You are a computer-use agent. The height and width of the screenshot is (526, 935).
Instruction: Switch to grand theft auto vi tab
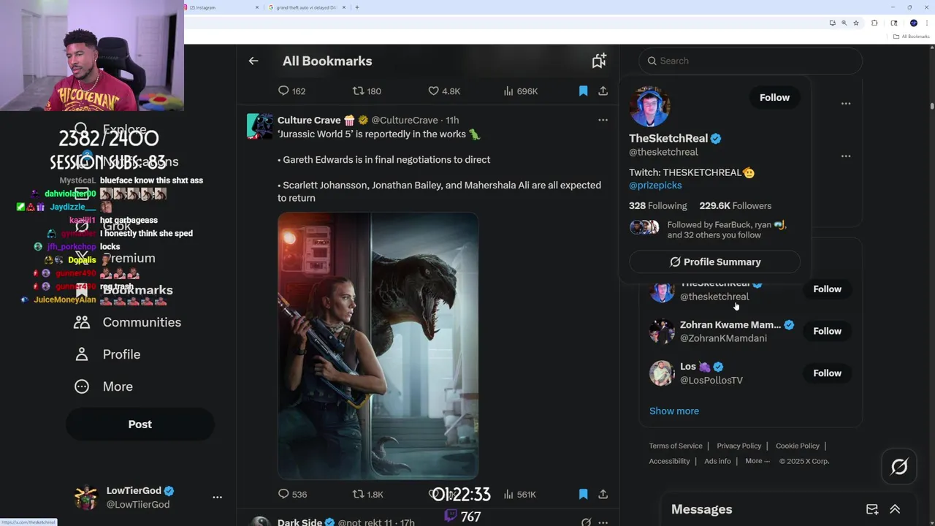click(x=307, y=7)
